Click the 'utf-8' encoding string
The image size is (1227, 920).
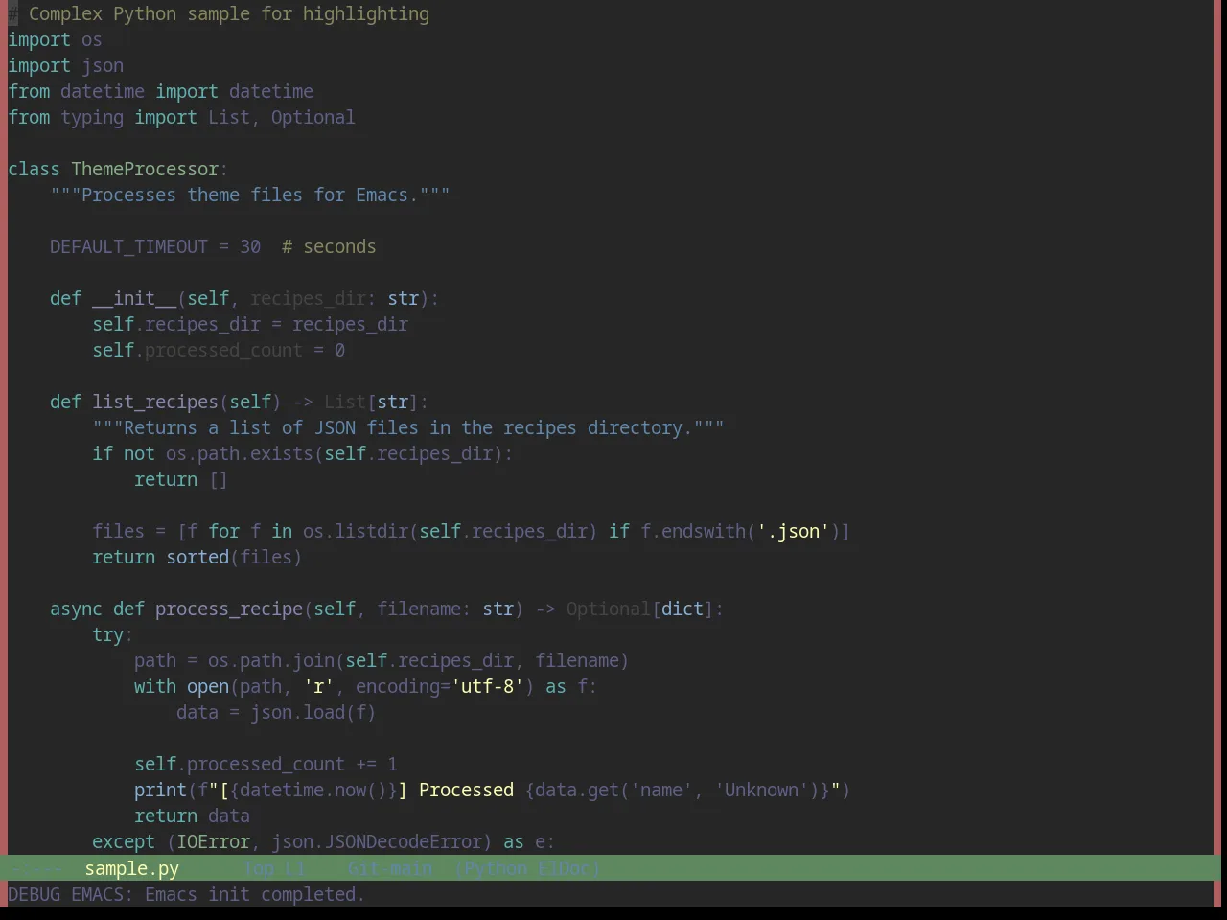pos(487,686)
